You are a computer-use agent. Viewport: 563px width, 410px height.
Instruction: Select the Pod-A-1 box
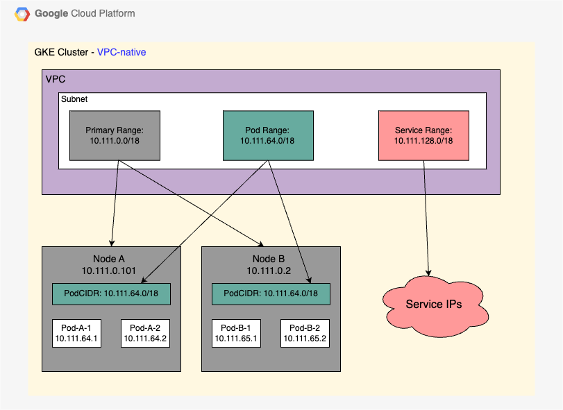(x=76, y=333)
